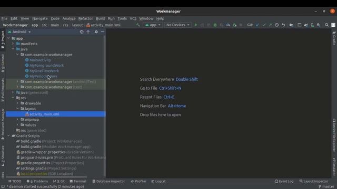Select gradle.properties file
This screenshot has width=337, height=189.
(35, 163)
